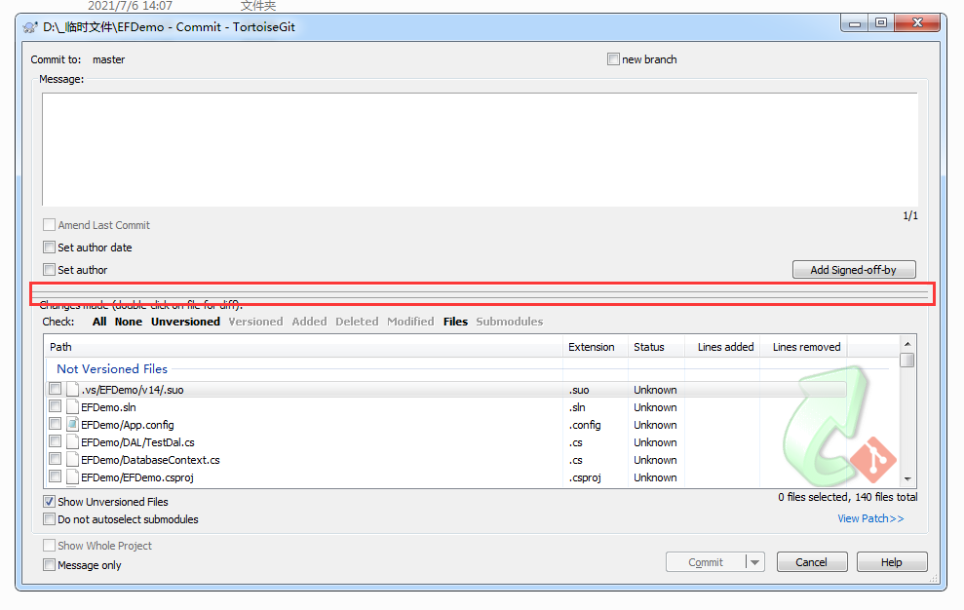Click the file list scroll down arrow
Image resolution: width=964 pixels, height=610 pixels.
[907, 478]
